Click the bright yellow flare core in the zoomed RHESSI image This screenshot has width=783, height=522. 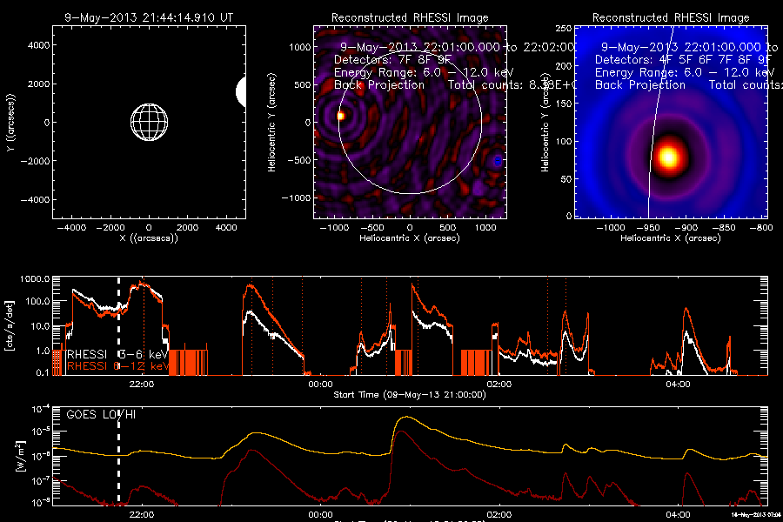(668, 157)
